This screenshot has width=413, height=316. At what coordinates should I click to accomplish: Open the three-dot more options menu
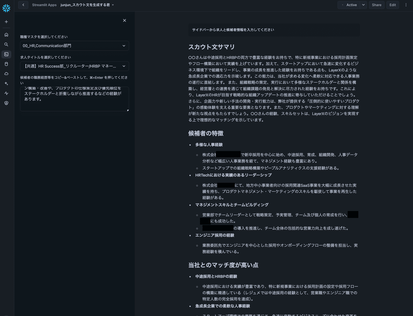tap(406, 5)
